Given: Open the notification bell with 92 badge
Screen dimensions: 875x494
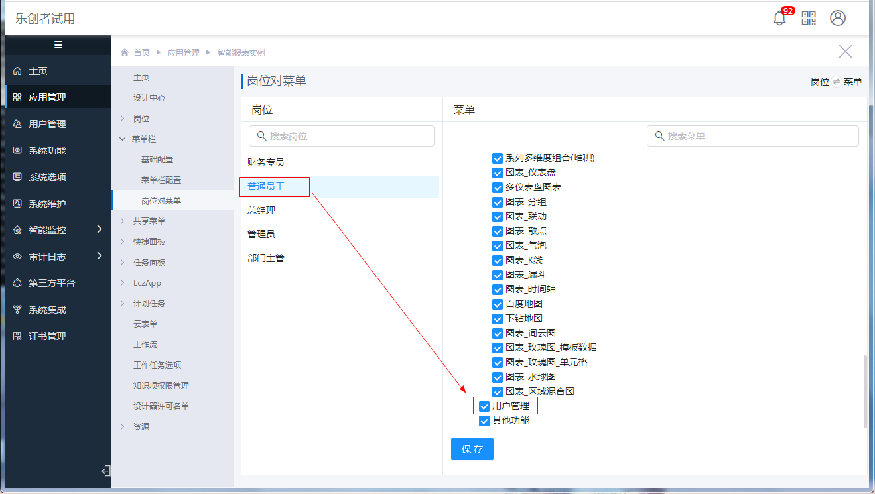Looking at the screenshot, I should pos(779,19).
